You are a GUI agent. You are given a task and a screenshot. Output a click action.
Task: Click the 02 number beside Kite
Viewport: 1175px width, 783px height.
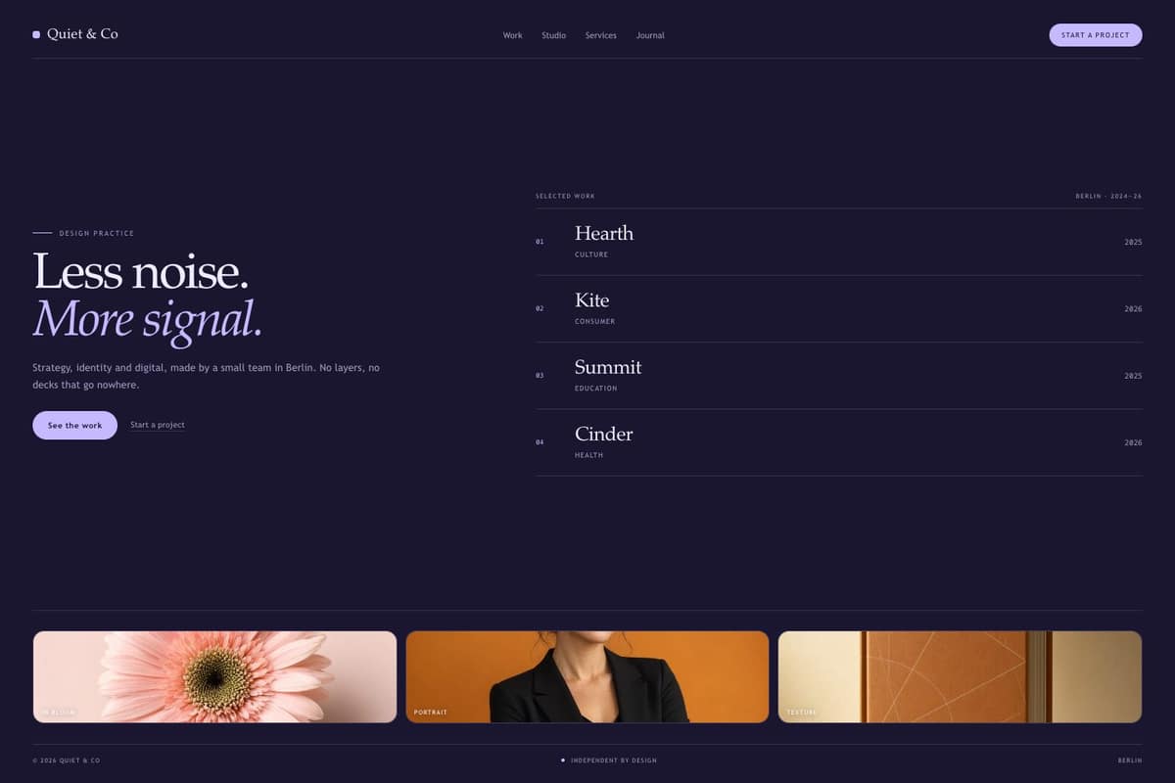540,309
